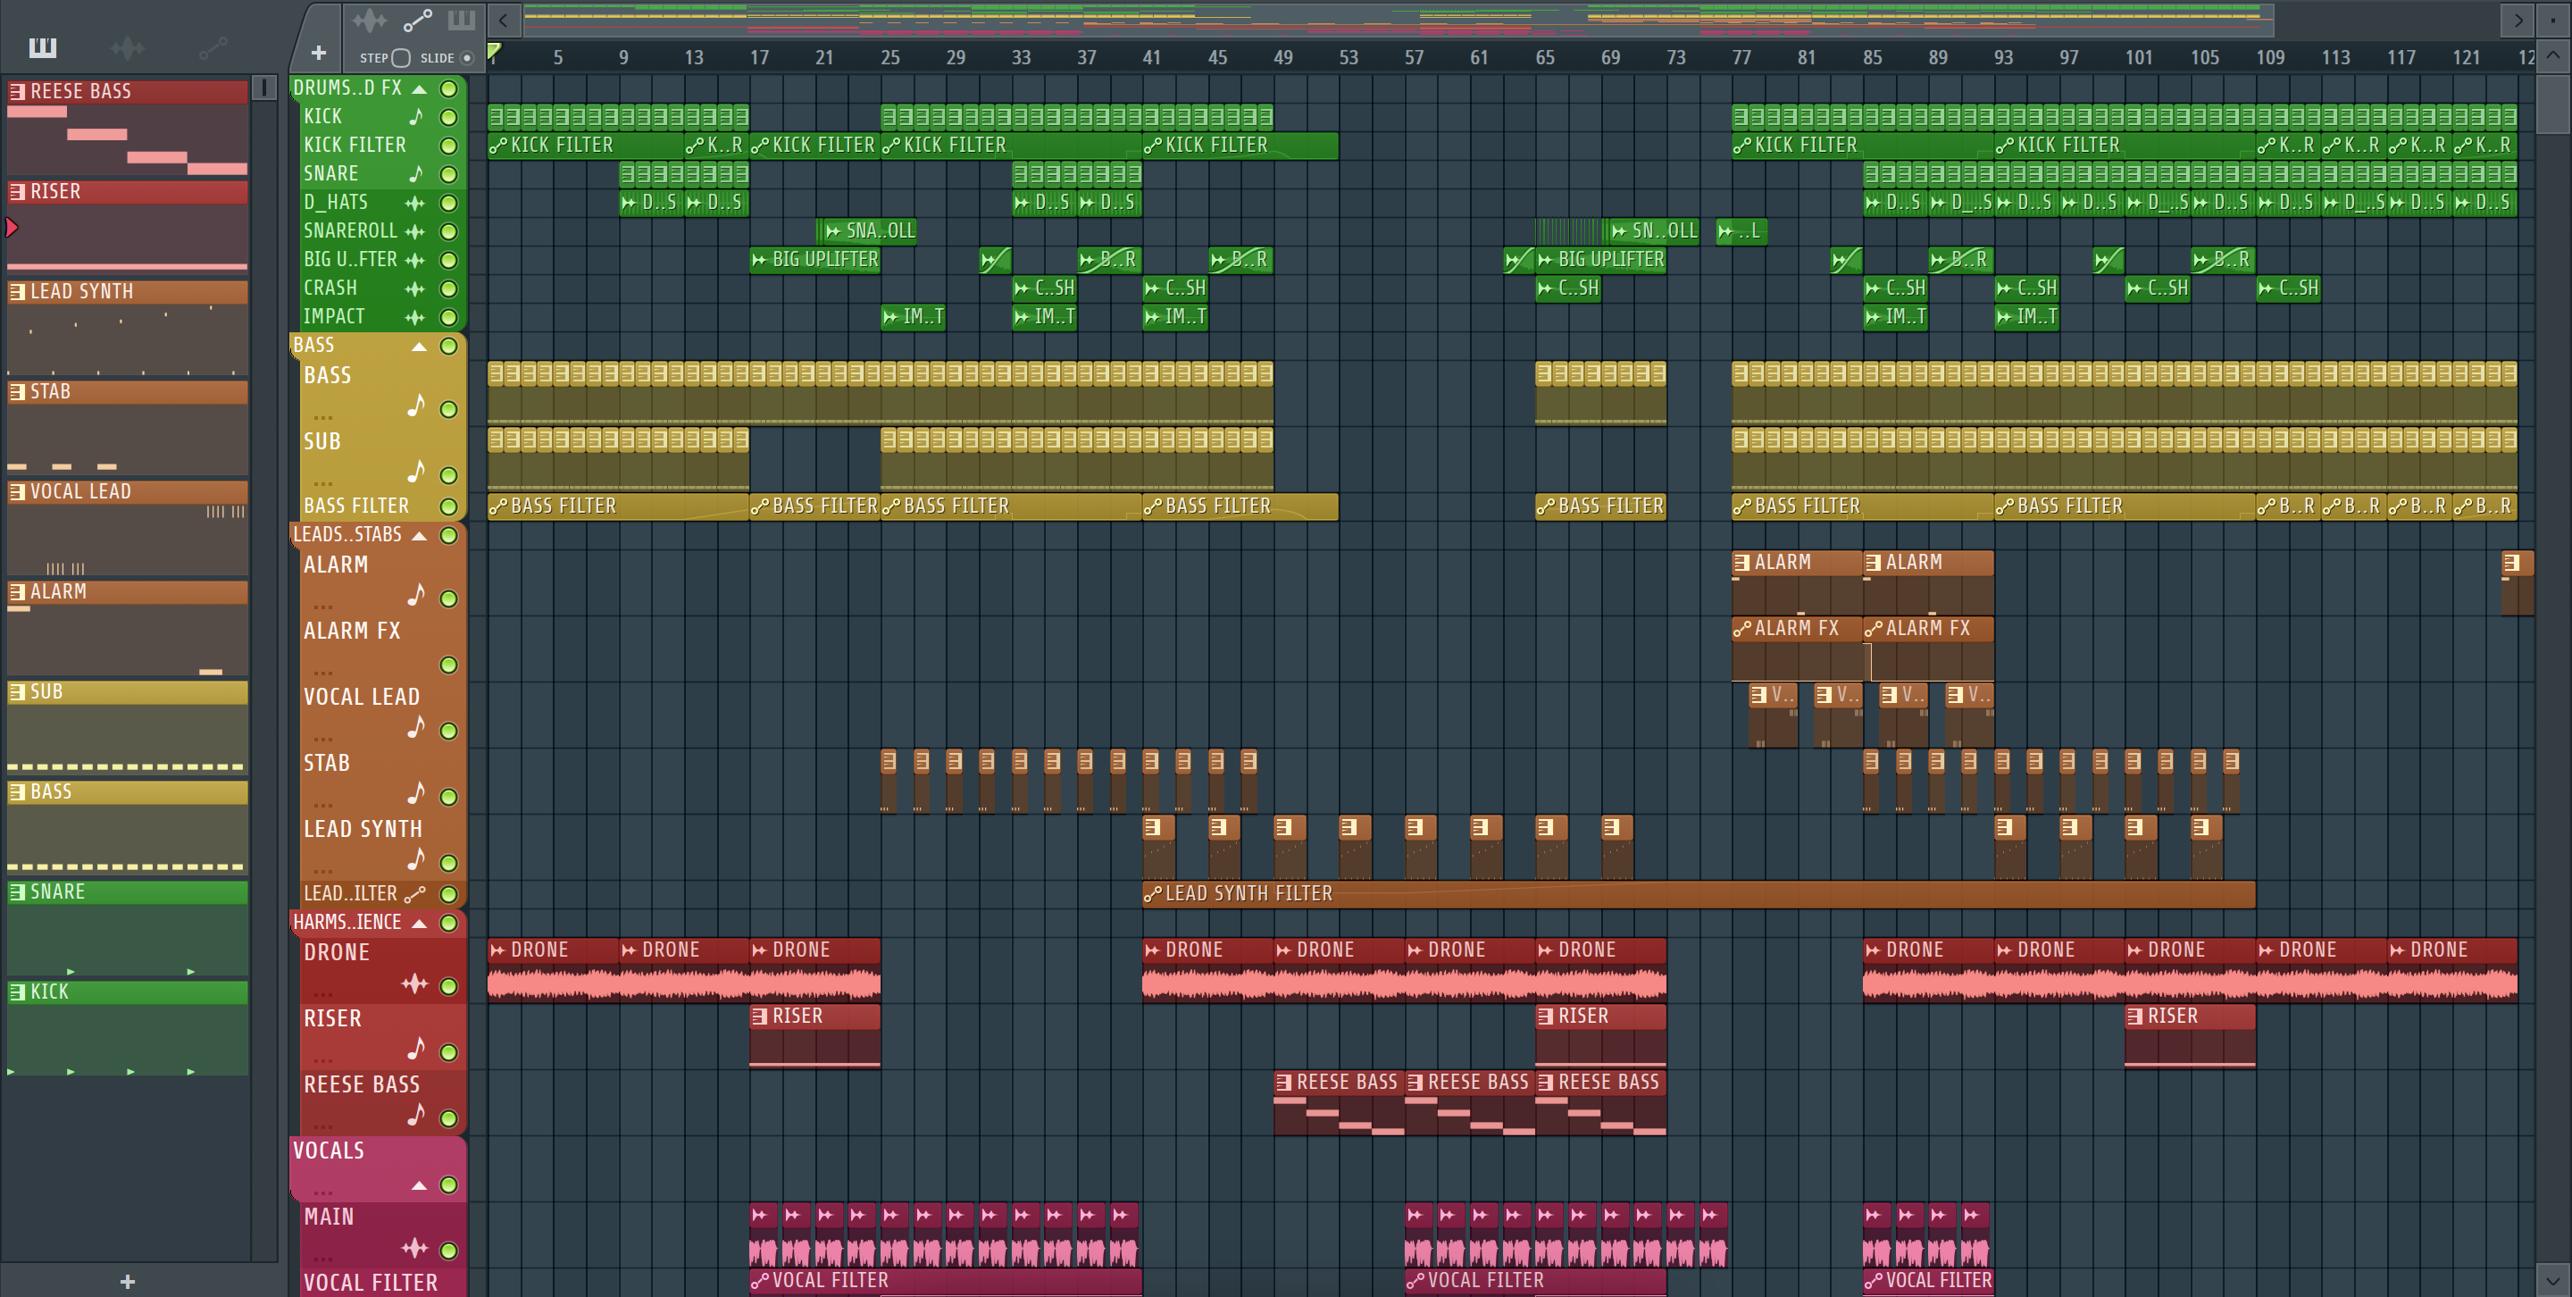Collapse the LEADS..STABS track group

click(421, 536)
